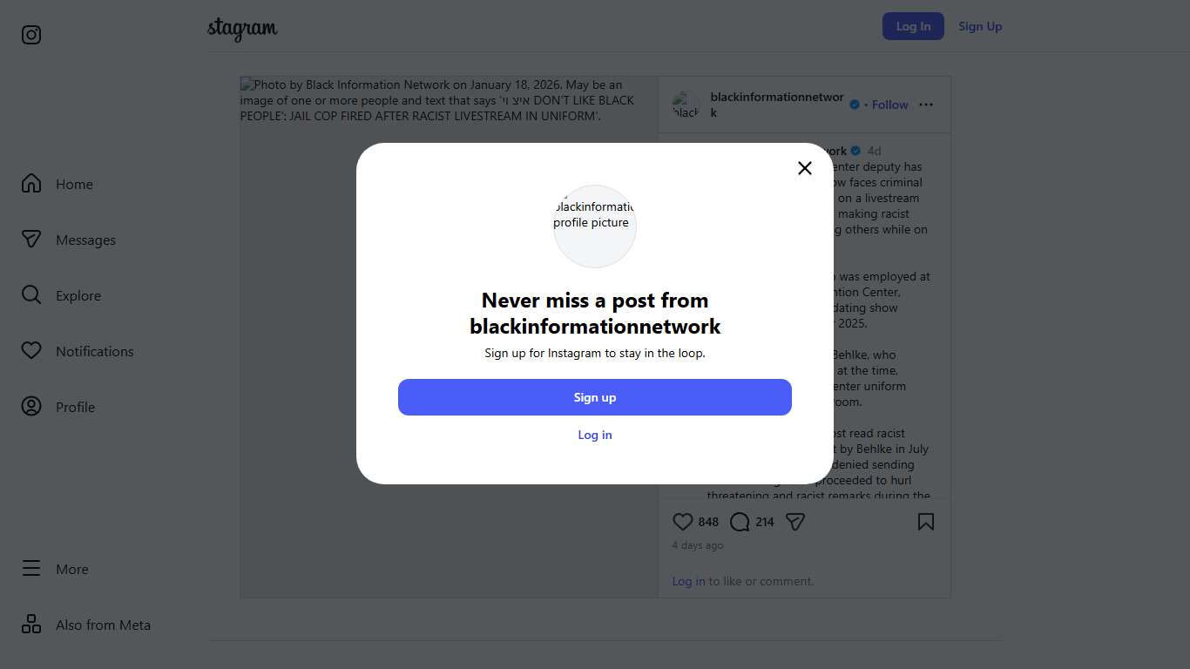Follow blackinformationnetwork from post header
Viewport: 1190px width, 669px height.
[x=890, y=105]
